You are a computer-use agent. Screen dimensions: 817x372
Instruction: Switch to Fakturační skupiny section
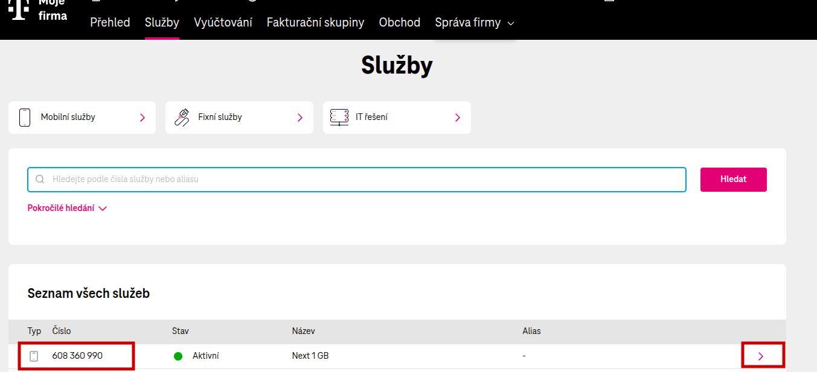315,23
